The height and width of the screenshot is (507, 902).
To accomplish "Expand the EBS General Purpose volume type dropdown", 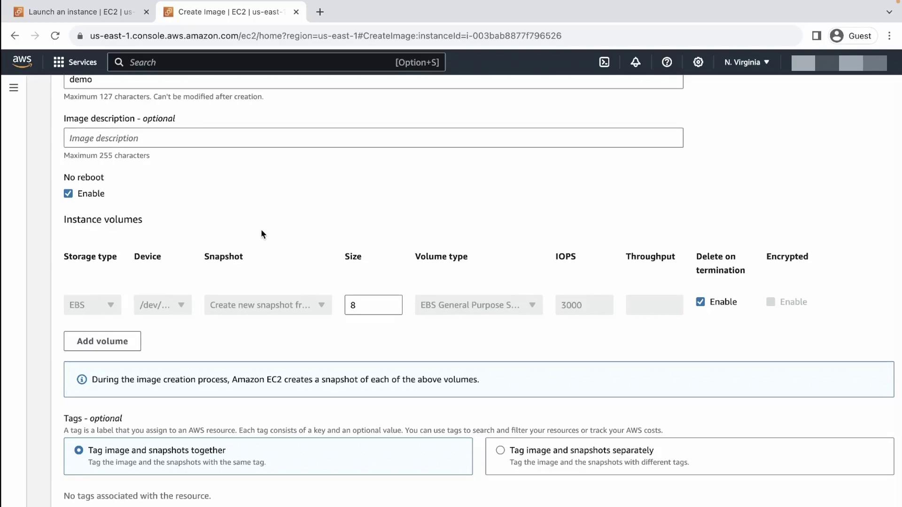I will [x=478, y=305].
